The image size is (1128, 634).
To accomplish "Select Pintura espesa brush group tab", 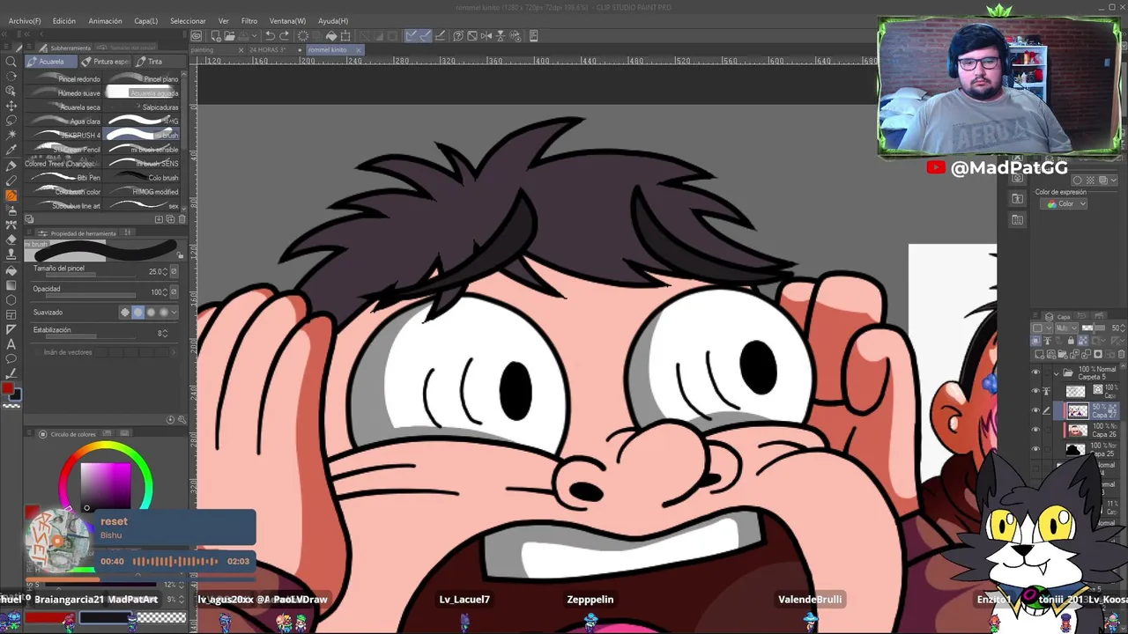I will click(x=106, y=62).
